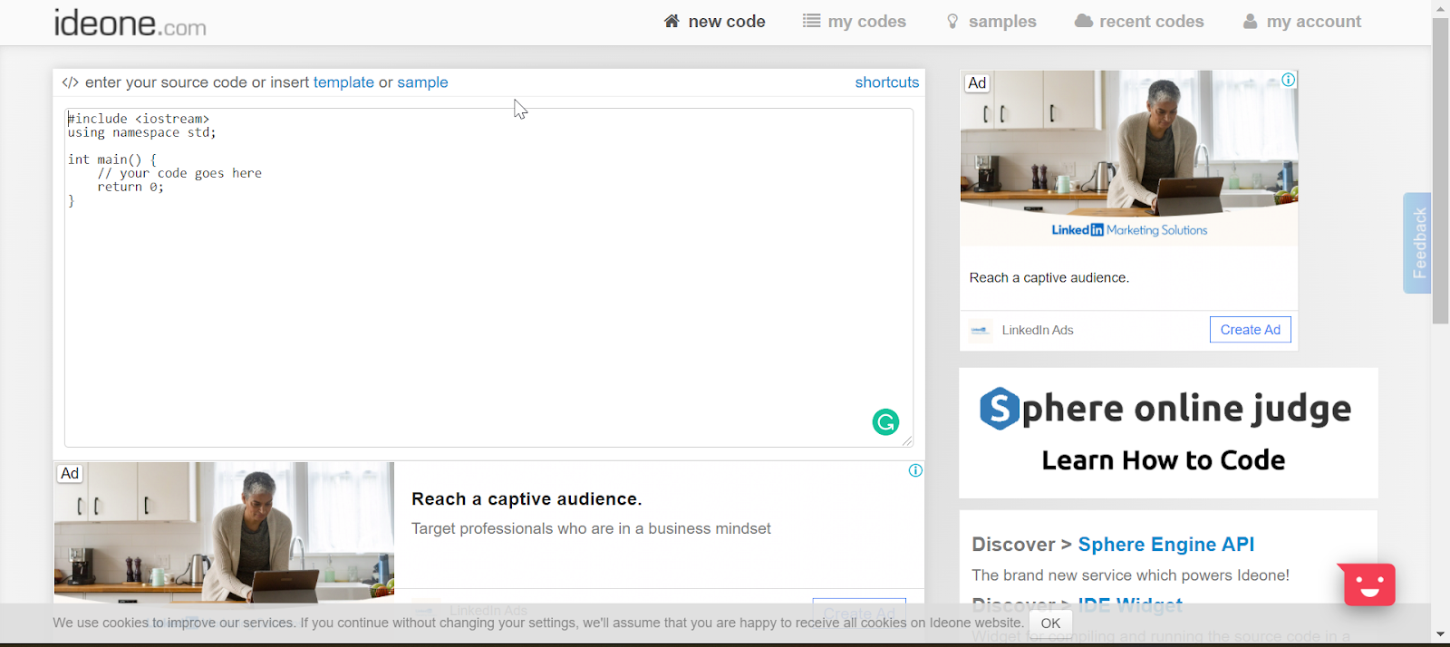
Task: Click the bottom banner ad info icon
Action: [915, 470]
